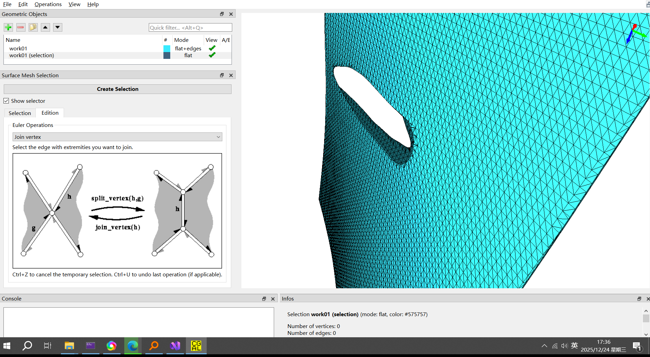Open the notification center icon
Viewport: 650px width, 357px height.
[637, 346]
